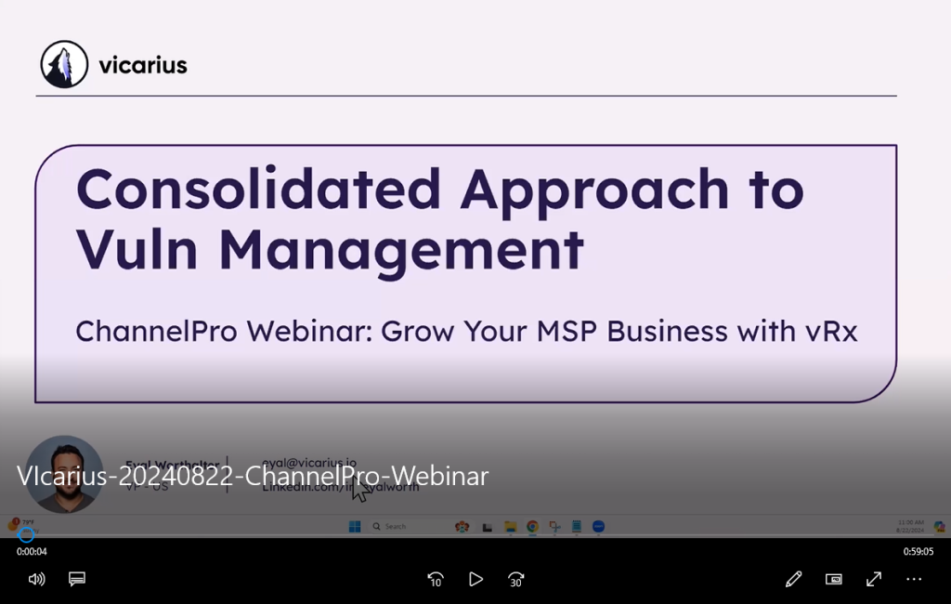The image size is (951, 604).
Task: Skip forward 30 seconds
Action: click(516, 579)
